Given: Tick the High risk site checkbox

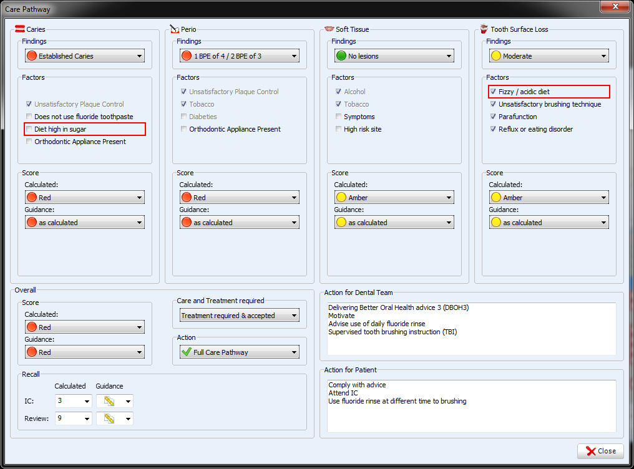Looking at the screenshot, I should 339,129.
